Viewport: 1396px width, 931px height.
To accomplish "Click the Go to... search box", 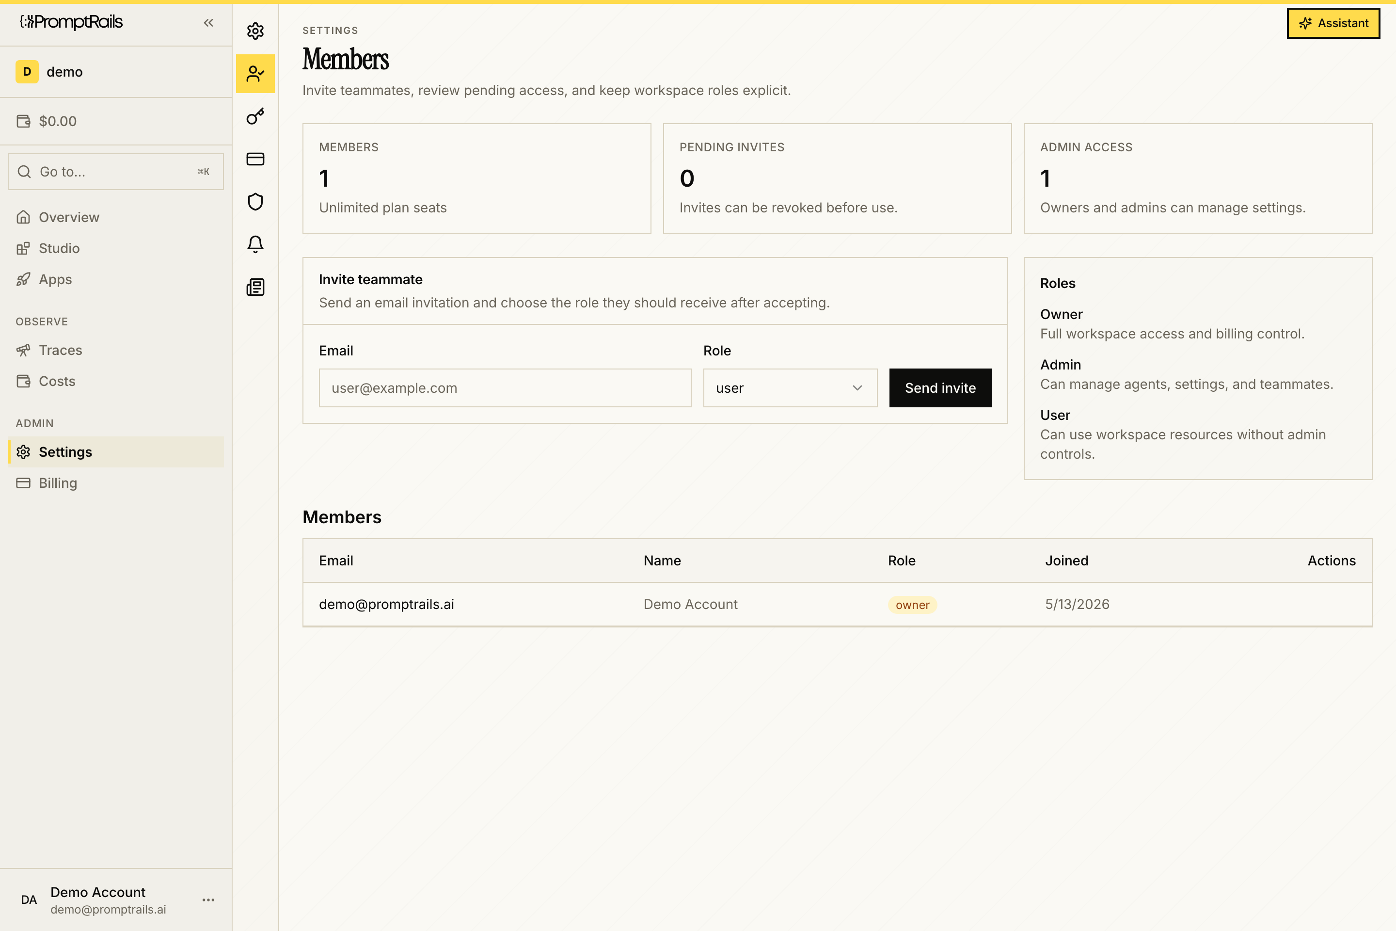I will [116, 172].
